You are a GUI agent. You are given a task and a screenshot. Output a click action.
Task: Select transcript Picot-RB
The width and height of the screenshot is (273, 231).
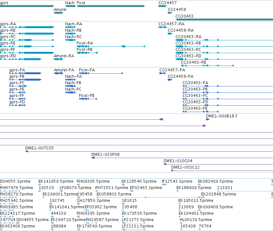point(87,53)
